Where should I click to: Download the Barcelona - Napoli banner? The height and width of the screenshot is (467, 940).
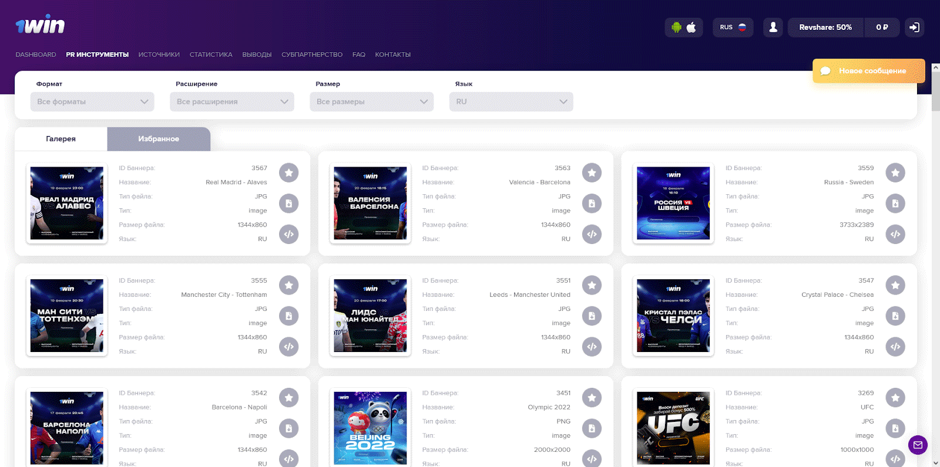tap(288, 428)
